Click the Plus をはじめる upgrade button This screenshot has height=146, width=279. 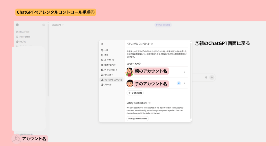tap(163, 25)
